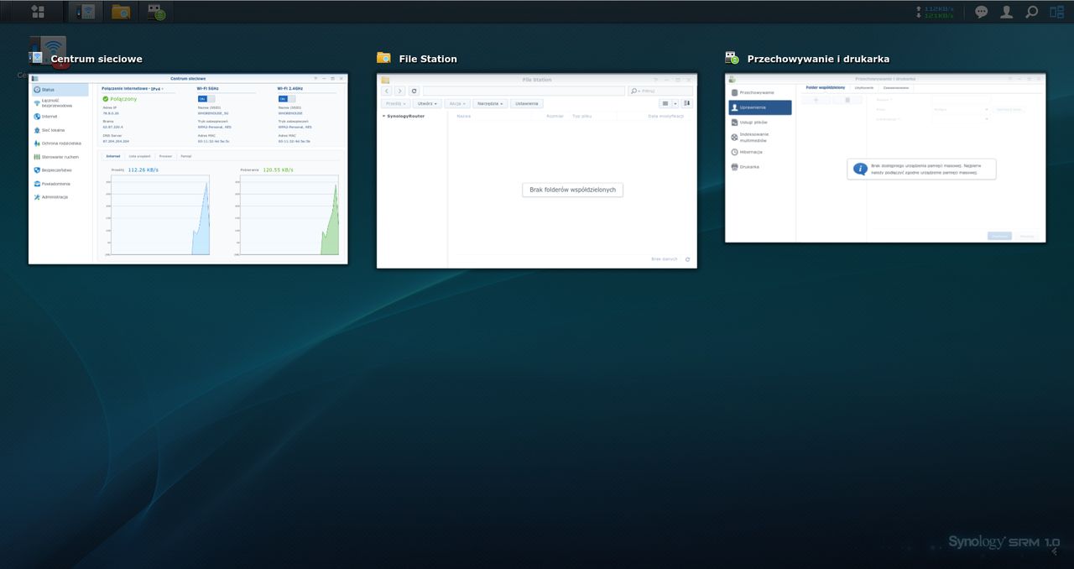
Task: Open the Main Menu grid icon
Action: click(38, 12)
